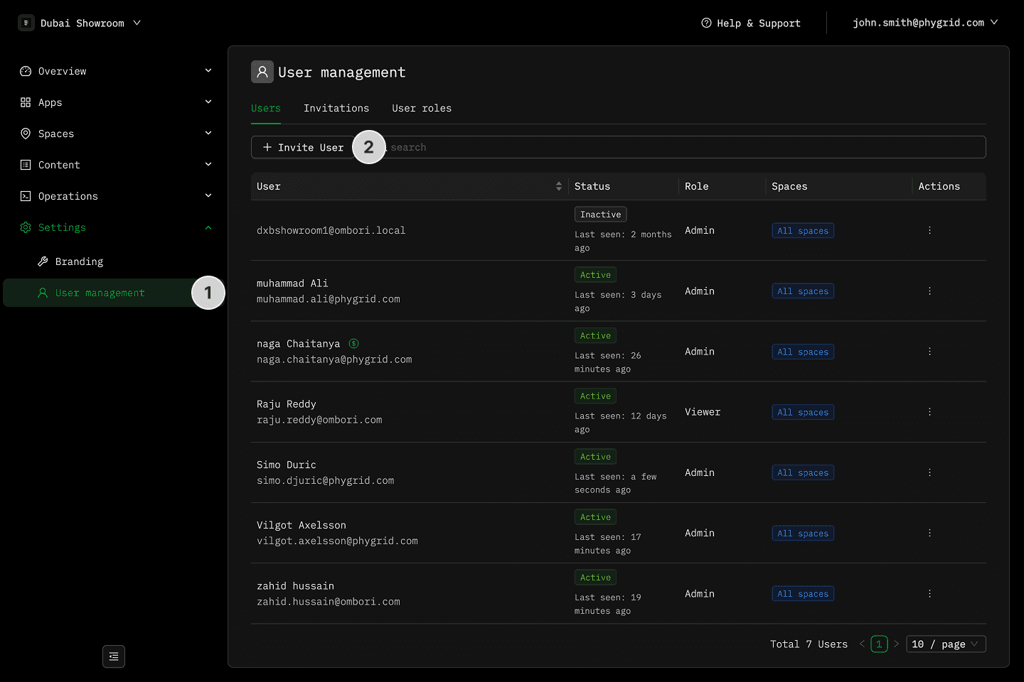Open actions menu for Raju Reddy
Viewport: 1024px width, 682px height.
tap(929, 412)
